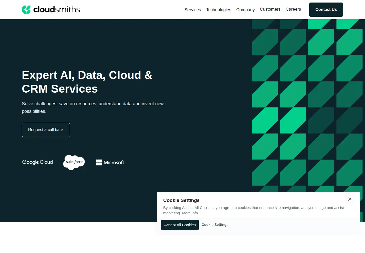Image resolution: width=365 pixels, height=253 pixels.
Task: Click Request a call back
Action: coord(46,130)
